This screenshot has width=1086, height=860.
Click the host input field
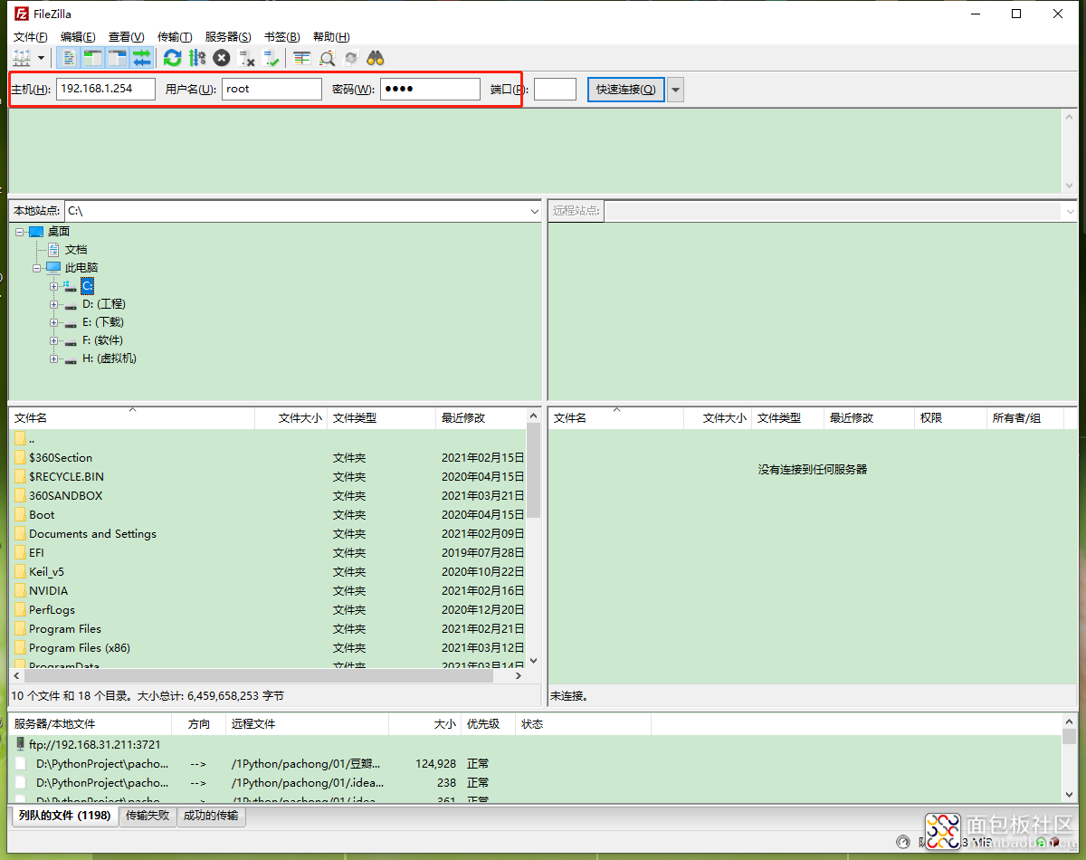[106, 89]
